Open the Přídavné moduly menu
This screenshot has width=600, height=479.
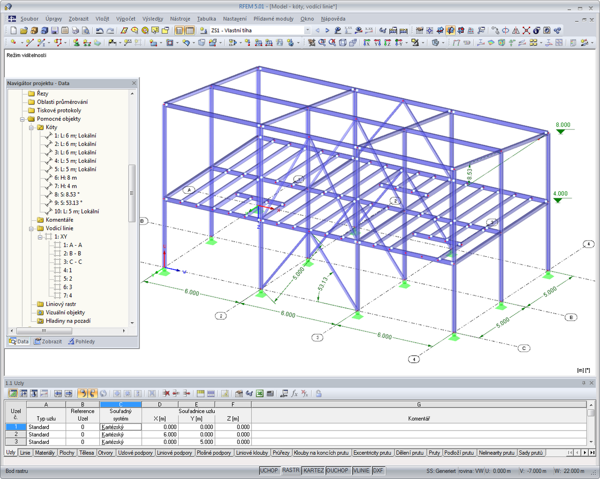(273, 19)
